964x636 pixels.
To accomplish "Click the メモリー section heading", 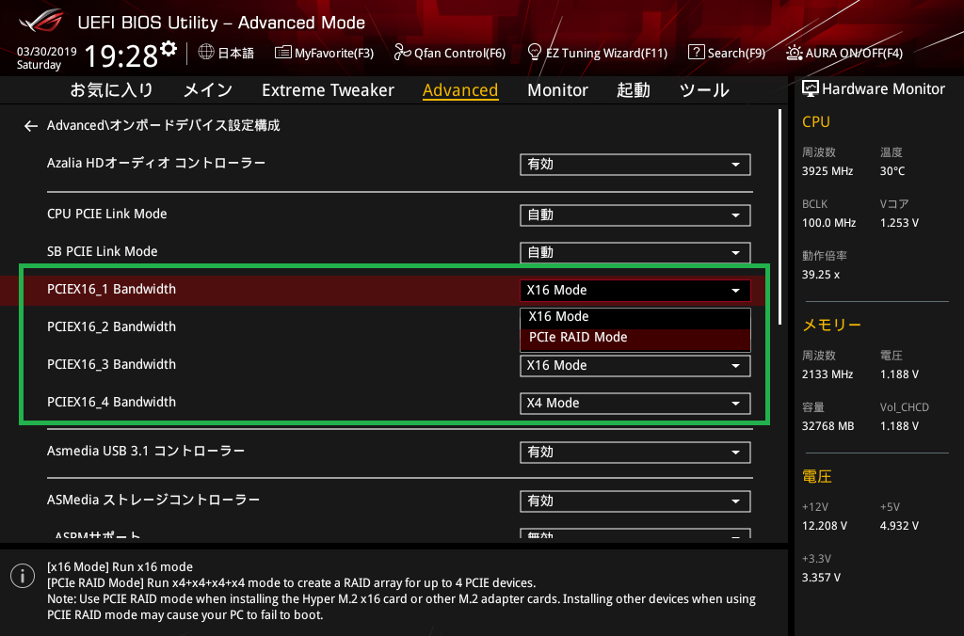I will [x=832, y=326].
